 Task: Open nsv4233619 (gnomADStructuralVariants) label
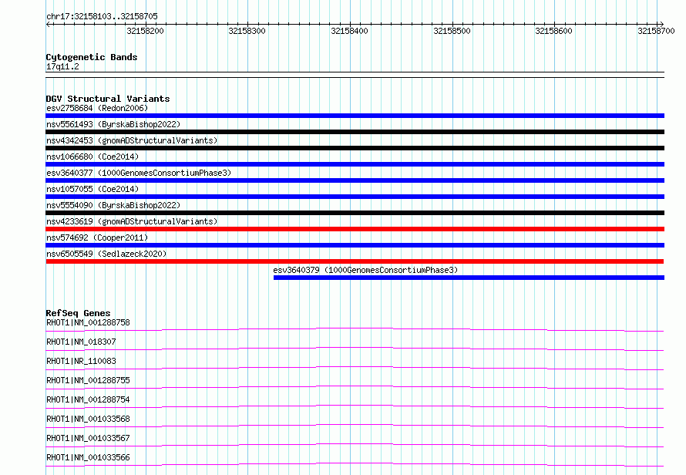tap(132, 221)
